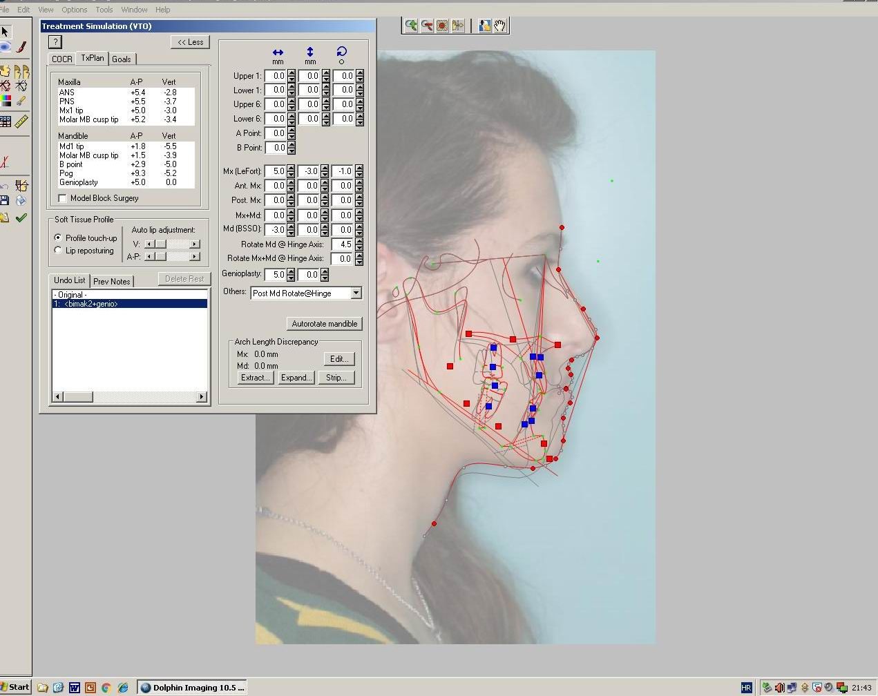This screenshot has width=878, height=696.
Task: Click the green checkmark icon
Action: pos(21,217)
